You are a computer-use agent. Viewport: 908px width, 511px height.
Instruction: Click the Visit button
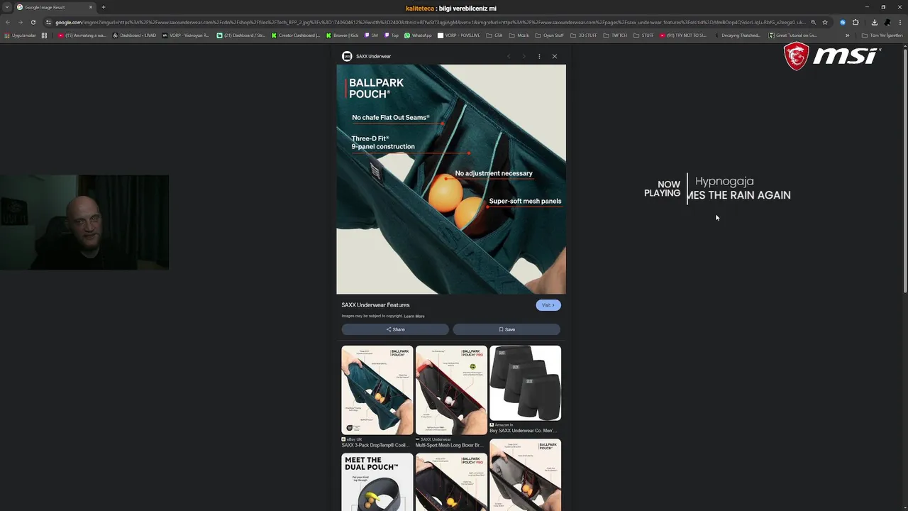coord(548,305)
